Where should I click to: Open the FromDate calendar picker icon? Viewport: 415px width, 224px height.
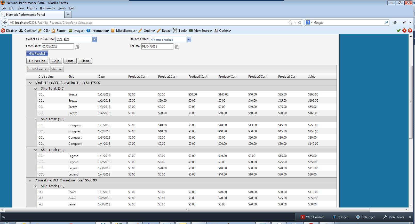[x=77, y=46]
